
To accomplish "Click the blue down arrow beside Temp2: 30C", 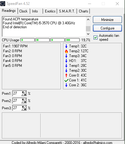I will coord(66,70).
